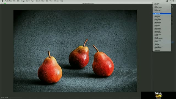Open the Edit menu

(18, 1)
